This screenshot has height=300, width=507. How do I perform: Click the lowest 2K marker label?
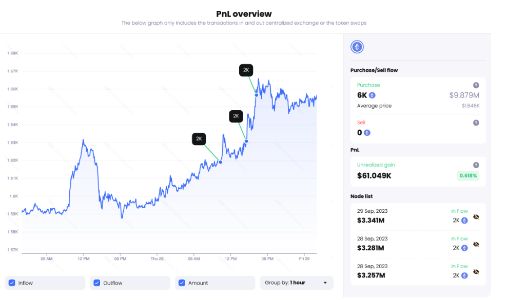coord(199,138)
